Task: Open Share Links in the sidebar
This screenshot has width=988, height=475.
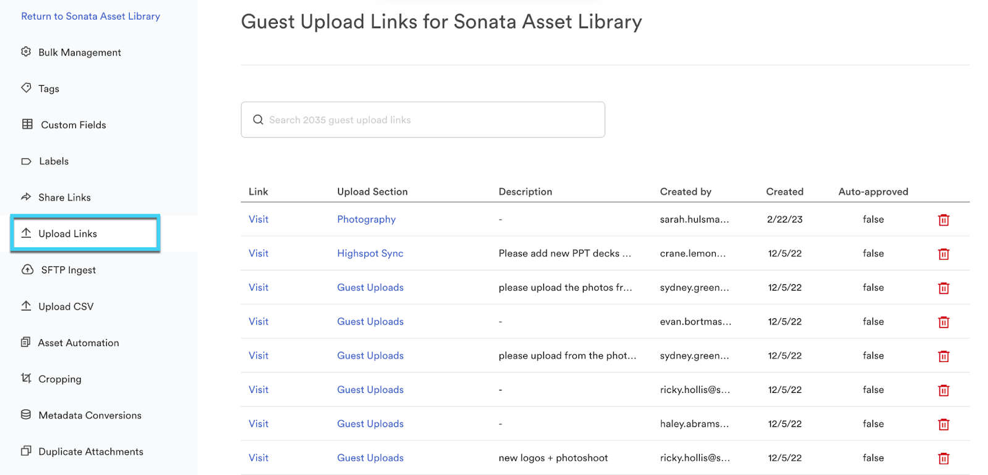Action: tap(64, 197)
